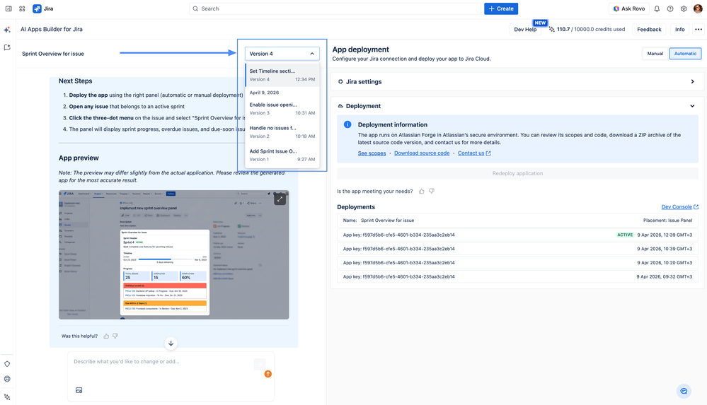
Task: Collapse the Version 4 dropdown
Action: point(282,54)
